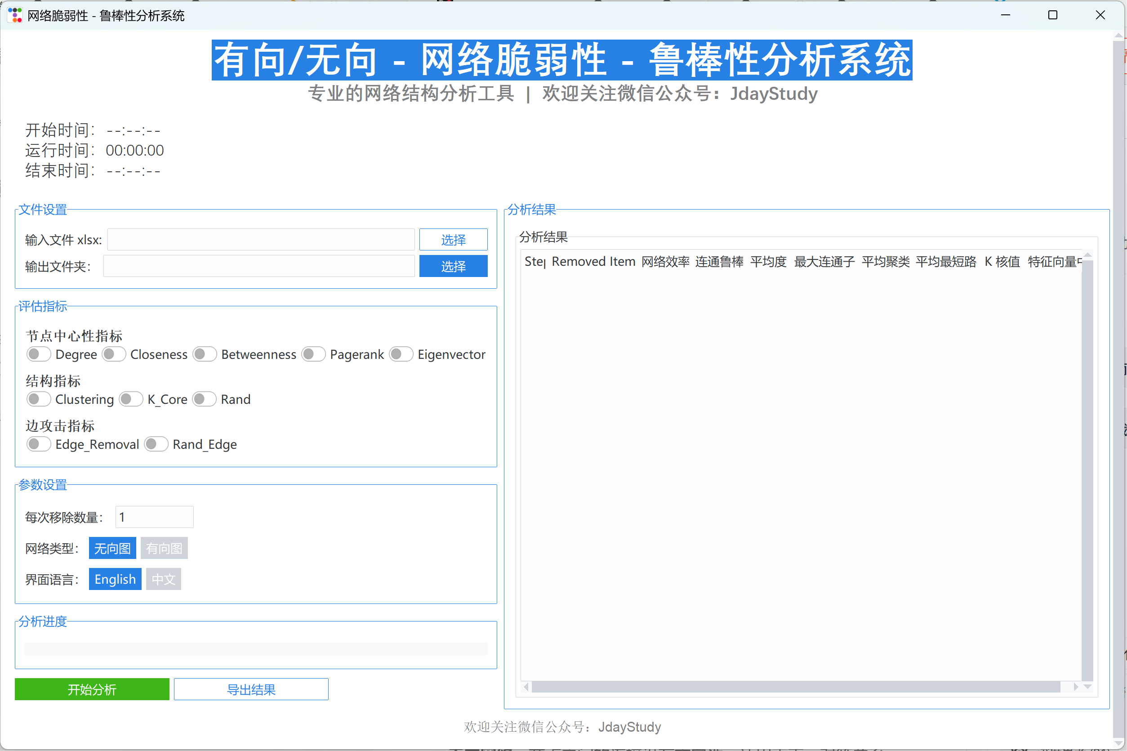Toggle the Pagerank indicator switch
This screenshot has width=1127, height=751.
[x=313, y=354]
